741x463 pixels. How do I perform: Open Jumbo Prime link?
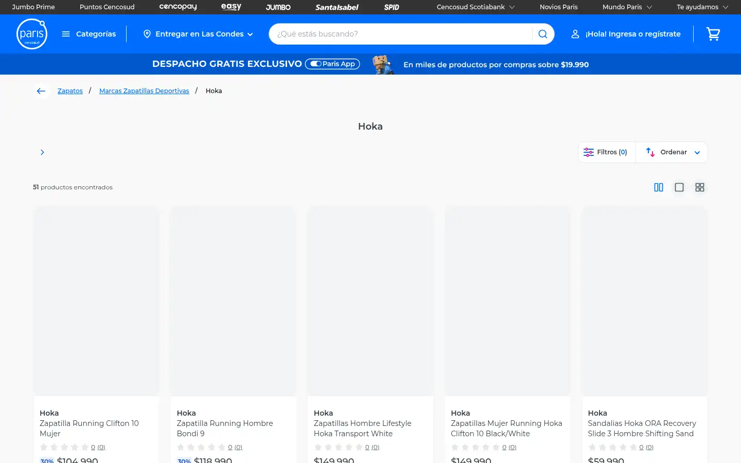pyautogui.click(x=33, y=7)
